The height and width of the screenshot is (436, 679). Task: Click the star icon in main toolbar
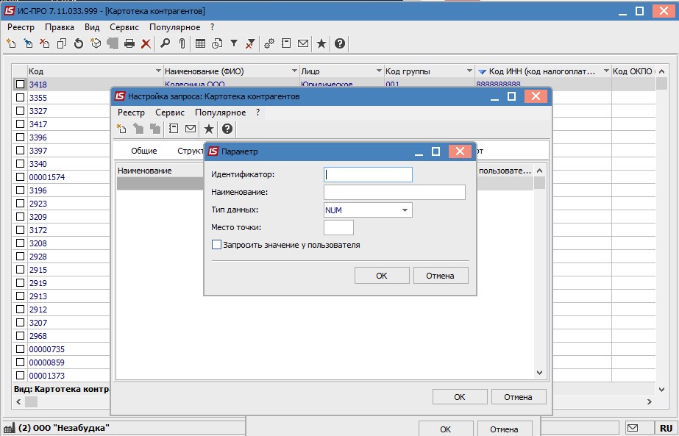[321, 43]
